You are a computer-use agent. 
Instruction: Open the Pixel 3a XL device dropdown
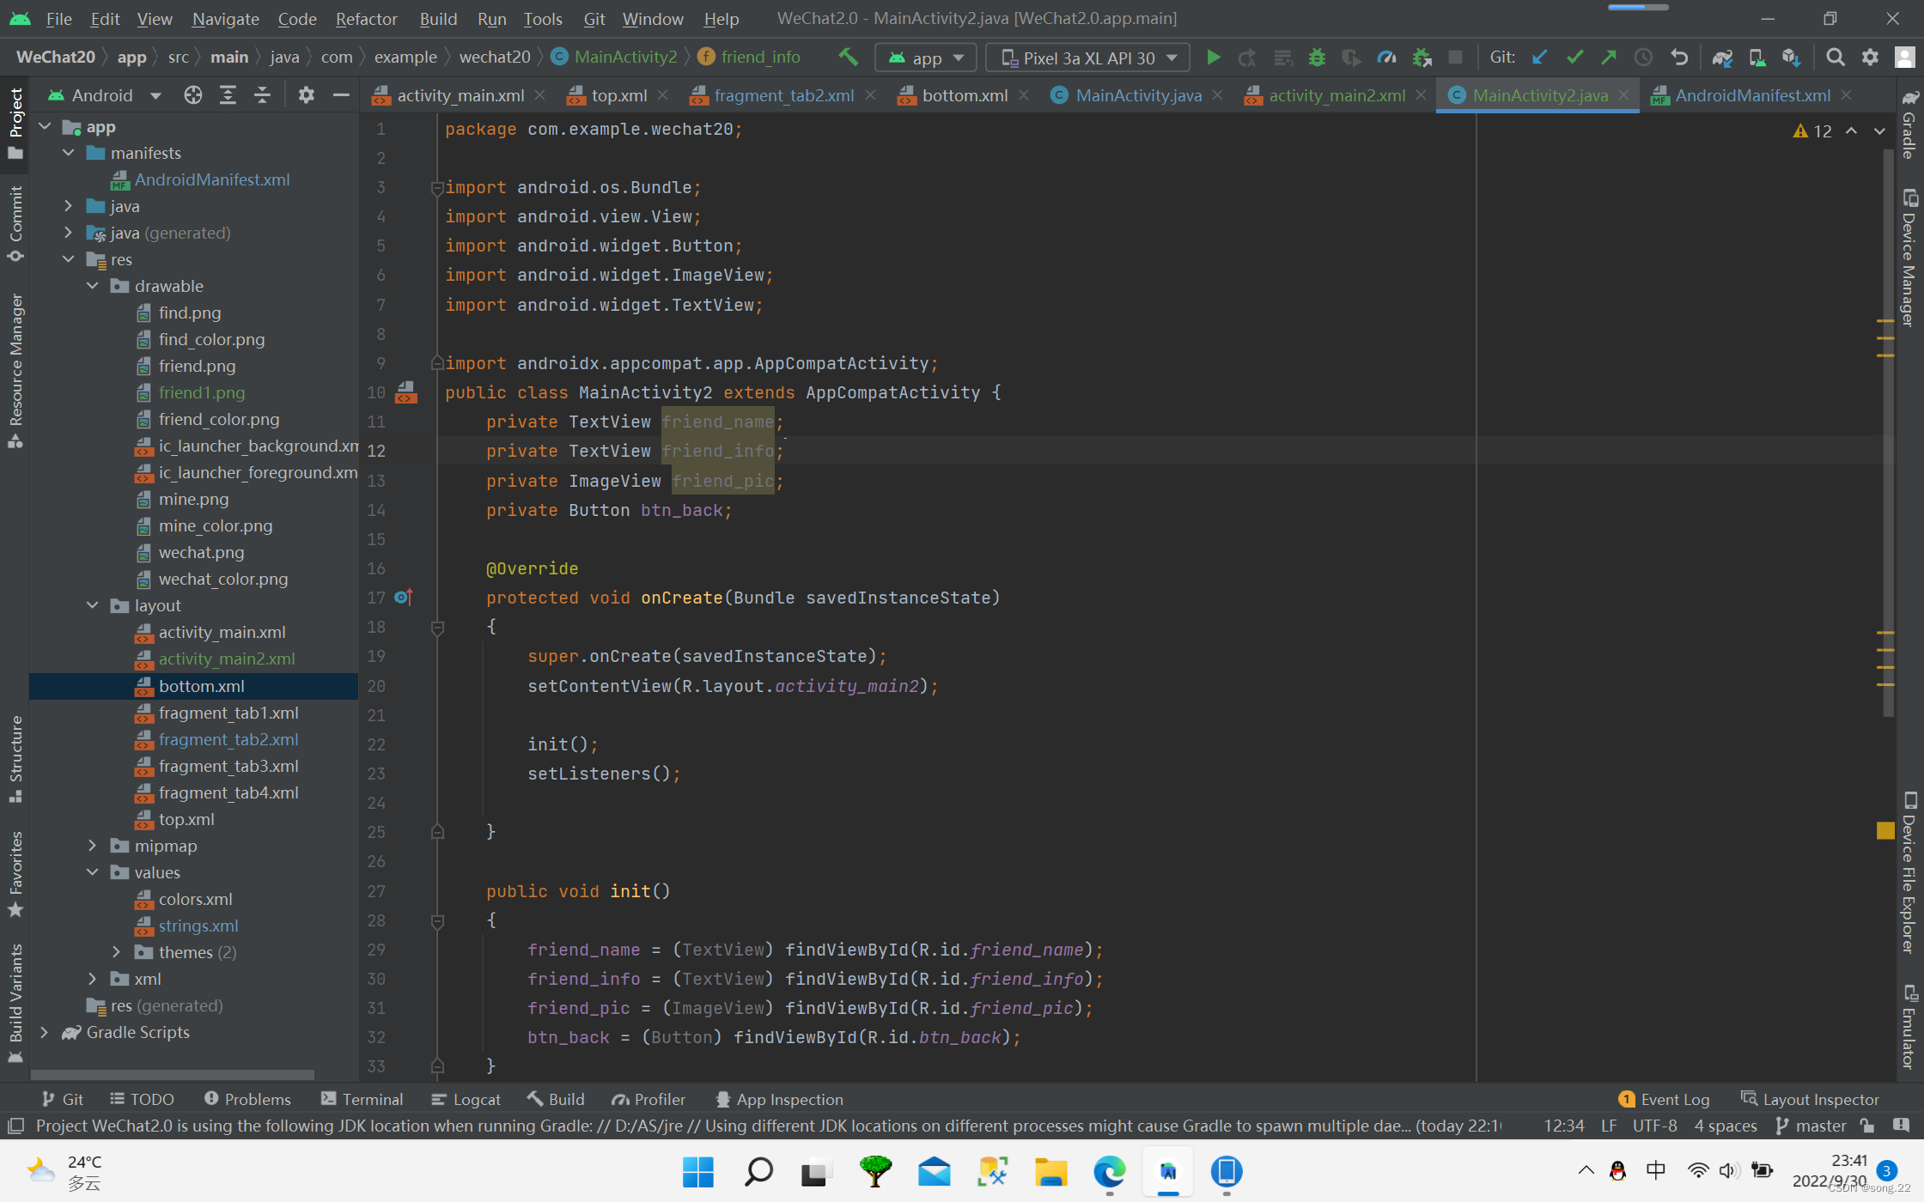[x=1087, y=58]
